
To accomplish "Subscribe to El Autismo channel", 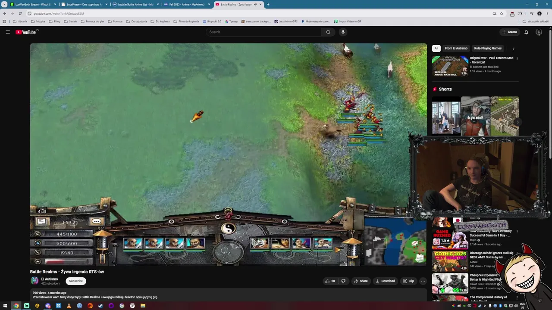I will point(75,281).
